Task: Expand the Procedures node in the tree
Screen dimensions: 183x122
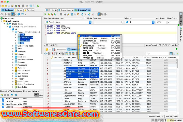Action: (13, 65)
